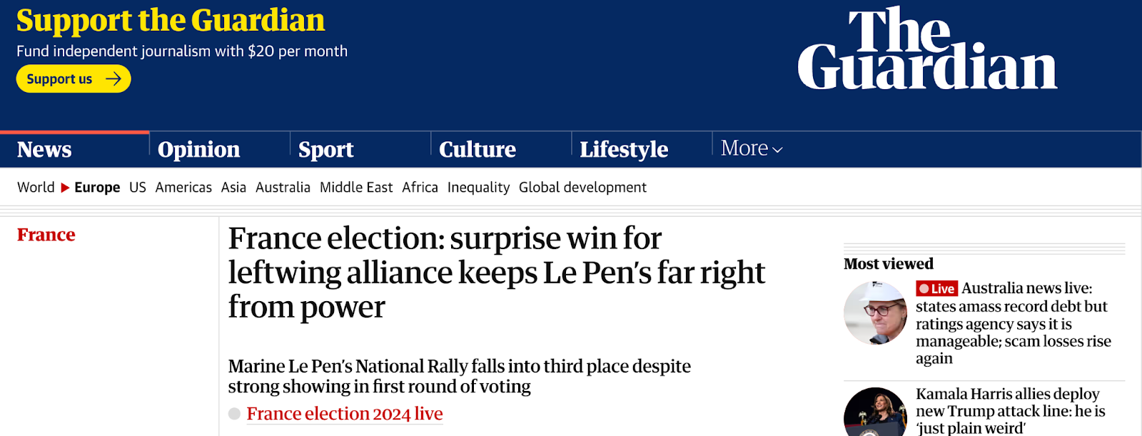Click the red triangle beside Europe
1142x436 pixels.
(x=65, y=188)
